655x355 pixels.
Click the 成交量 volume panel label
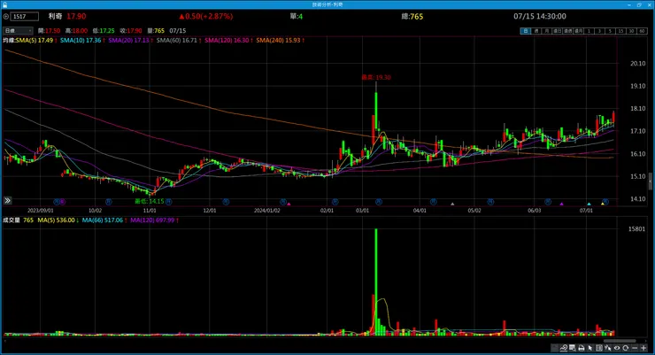(12, 220)
